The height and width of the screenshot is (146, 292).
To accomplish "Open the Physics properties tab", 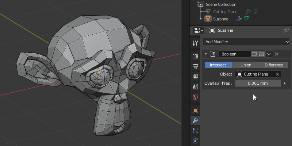I will coord(195,141).
